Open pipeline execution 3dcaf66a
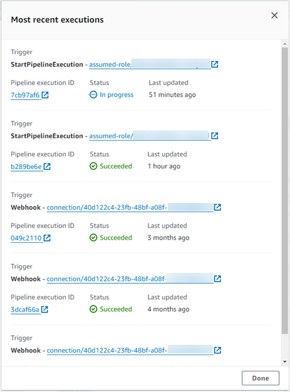Viewport: 290px width, 392px height. coord(25,309)
